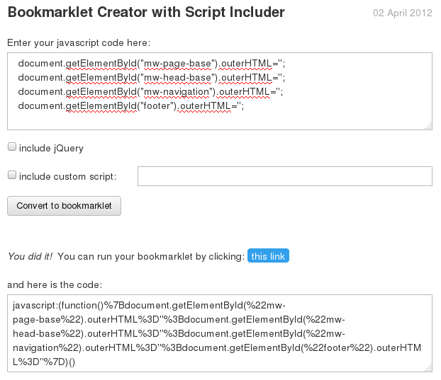The image size is (441, 380).
Task: Place cursor on the mw-page-base code line
Action: [x=151, y=64]
